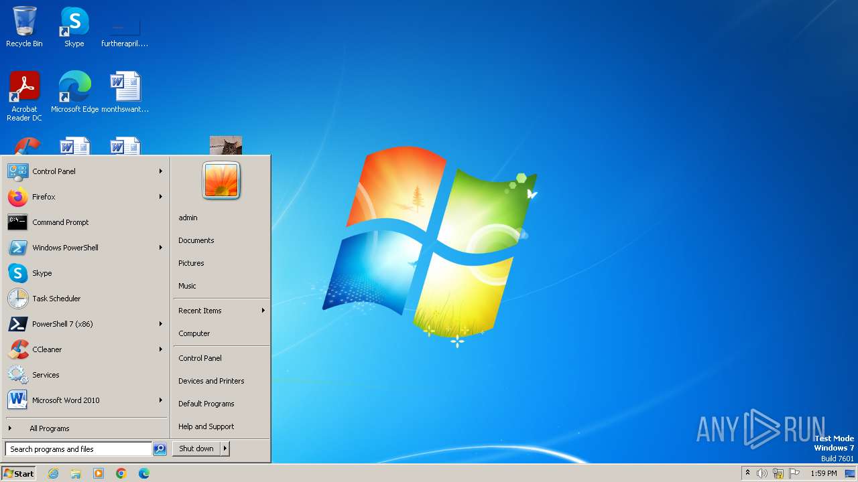Click the search magnifier button

(160, 449)
